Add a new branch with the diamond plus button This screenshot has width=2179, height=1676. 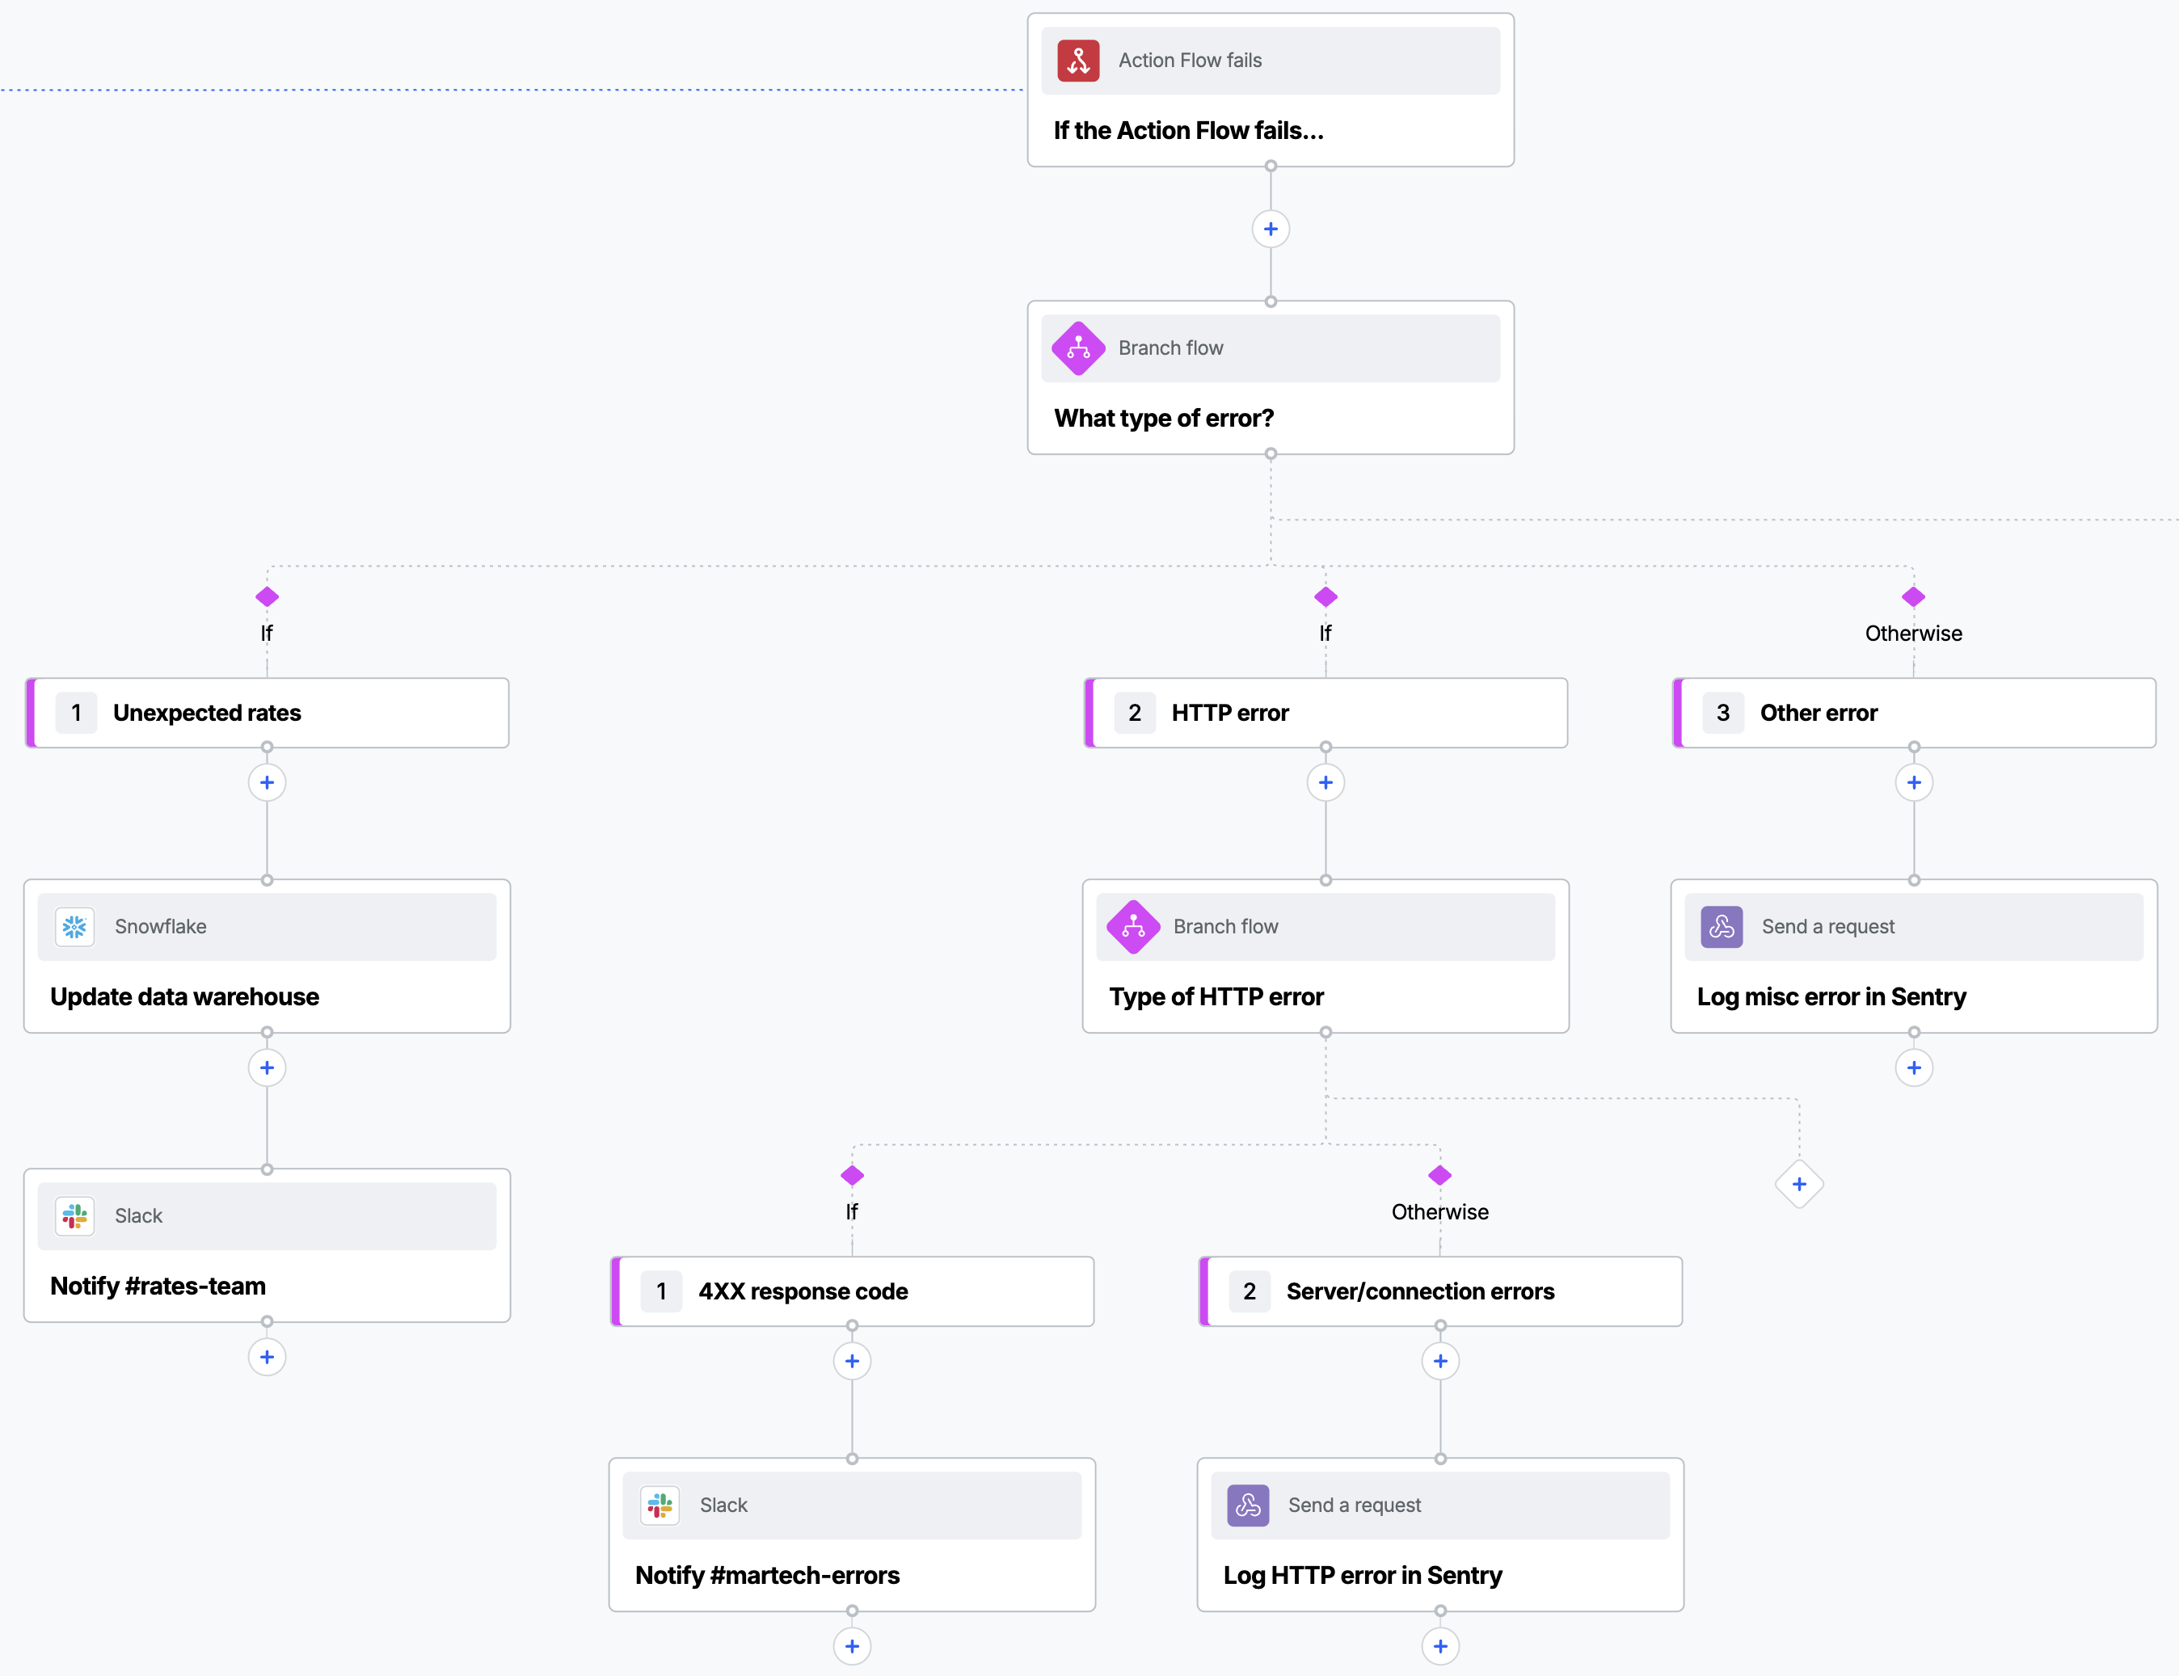(x=1799, y=1184)
